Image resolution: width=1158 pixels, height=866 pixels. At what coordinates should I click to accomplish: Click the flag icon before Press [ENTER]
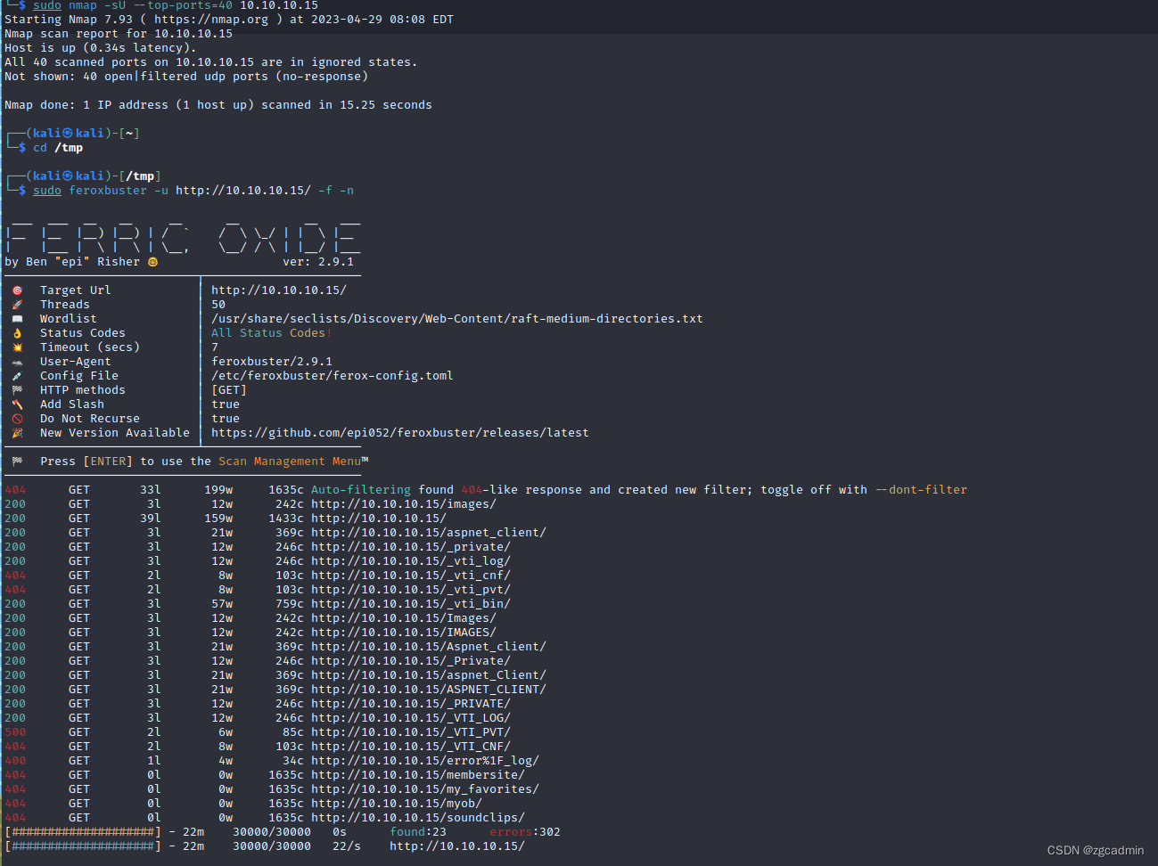pos(17,462)
